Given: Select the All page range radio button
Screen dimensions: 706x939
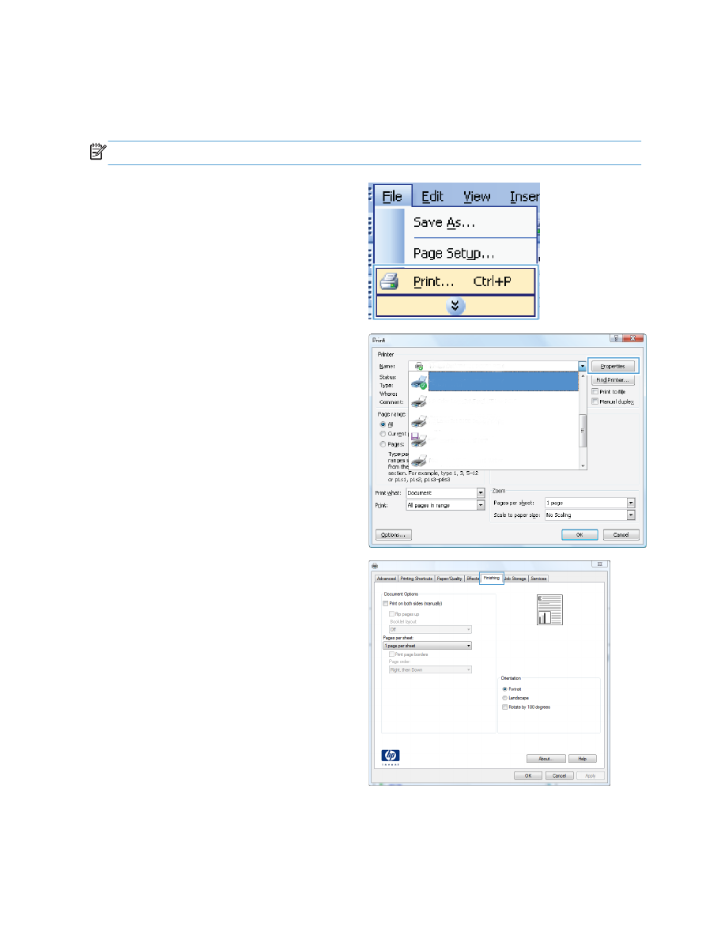Looking at the screenshot, I should [383, 424].
